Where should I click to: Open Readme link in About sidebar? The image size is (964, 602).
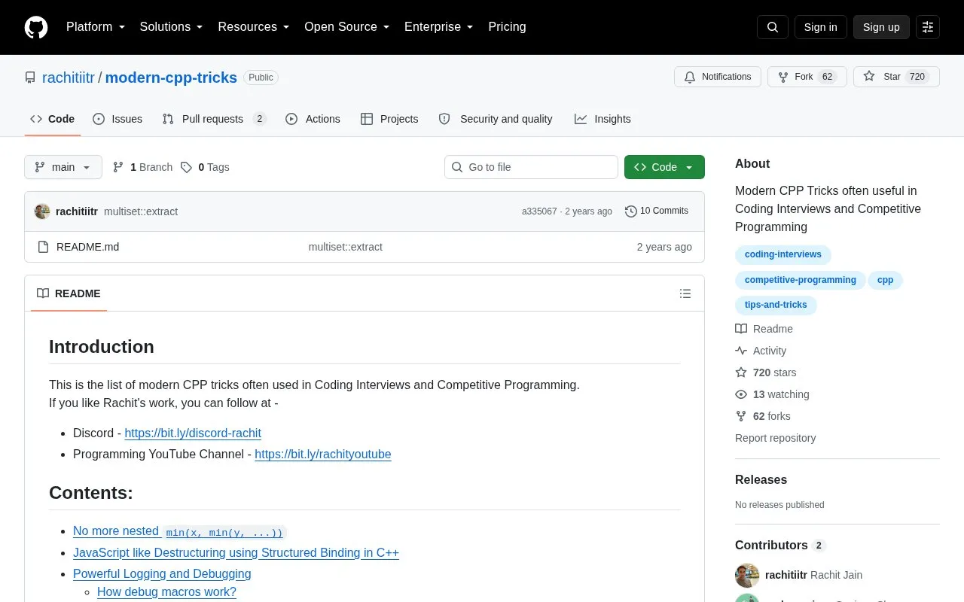[x=764, y=329]
